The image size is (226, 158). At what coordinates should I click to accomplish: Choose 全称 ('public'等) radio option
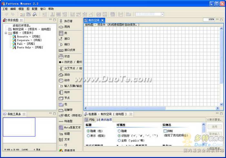coord(119,141)
